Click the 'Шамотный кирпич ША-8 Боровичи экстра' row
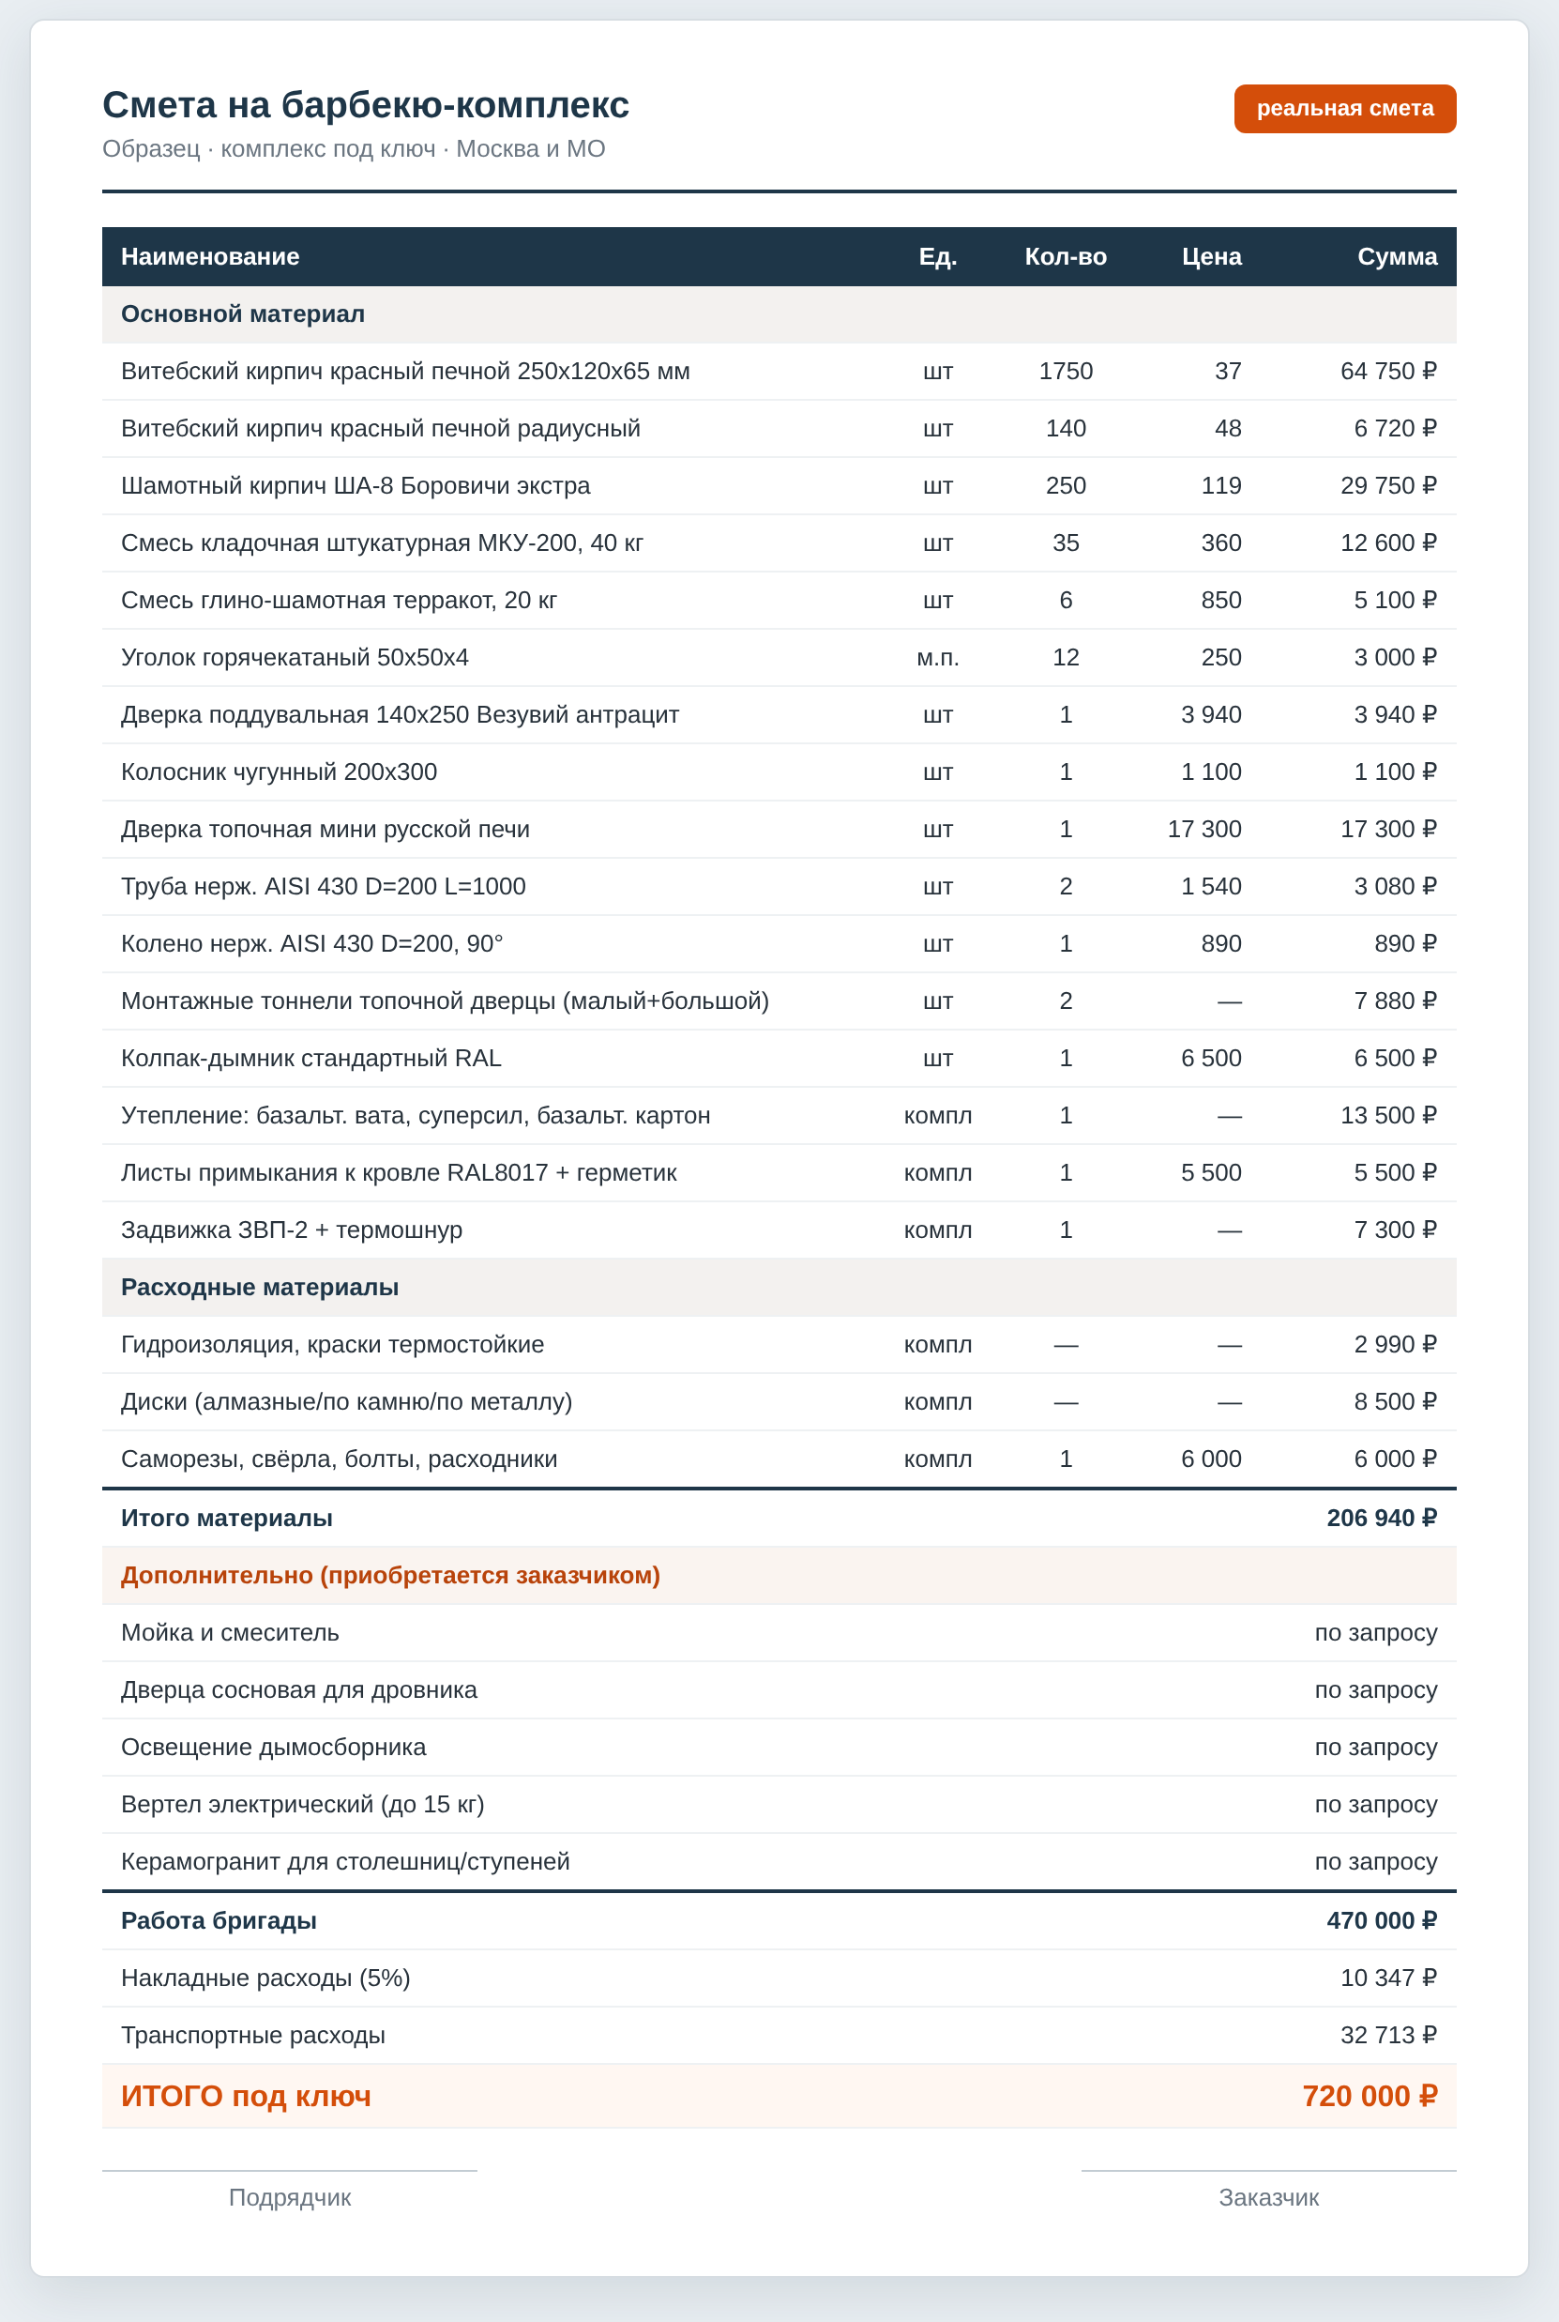Image resolution: width=1559 pixels, height=2322 pixels. [779, 485]
